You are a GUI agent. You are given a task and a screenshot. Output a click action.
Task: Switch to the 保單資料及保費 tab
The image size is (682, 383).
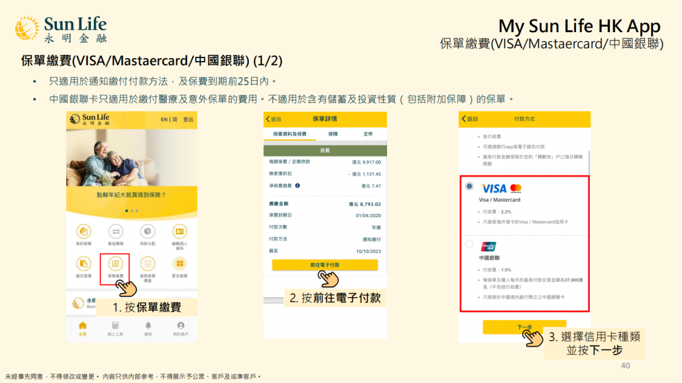[290, 134]
